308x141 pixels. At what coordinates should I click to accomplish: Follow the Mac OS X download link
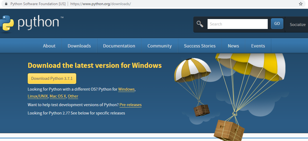pos(58,96)
